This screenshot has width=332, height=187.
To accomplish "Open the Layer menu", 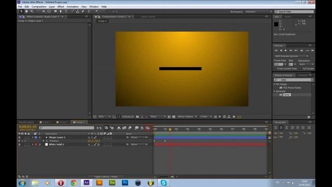I will pyautogui.click(x=52, y=7).
